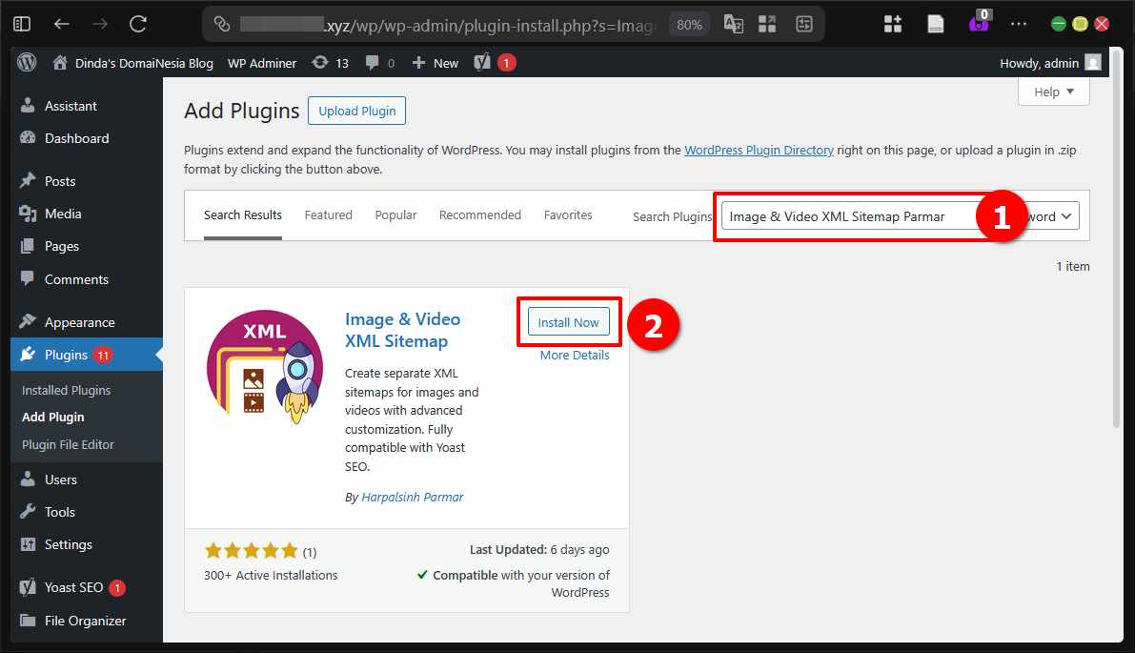Open the Yoast SEO notification icon in admin bar
The image size is (1135, 653).
coord(493,62)
